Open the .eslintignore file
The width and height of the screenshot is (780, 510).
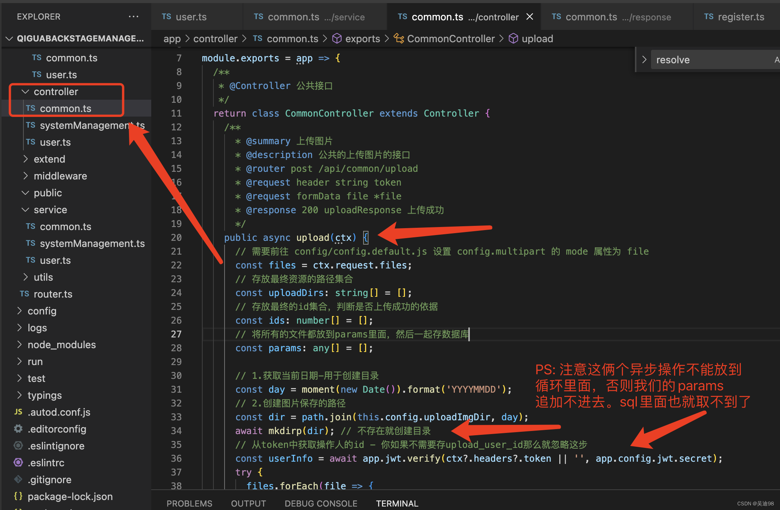click(76, 446)
